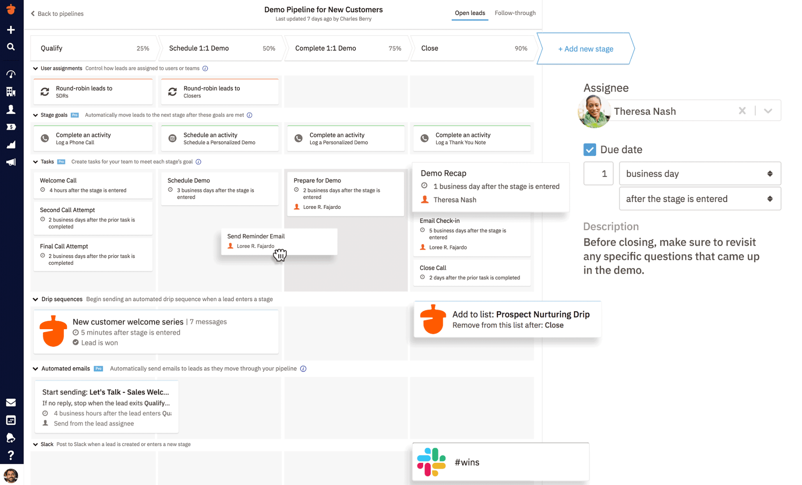802x485 pixels.
Task: Open the Schedule Demo task card
Action: tap(220, 188)
